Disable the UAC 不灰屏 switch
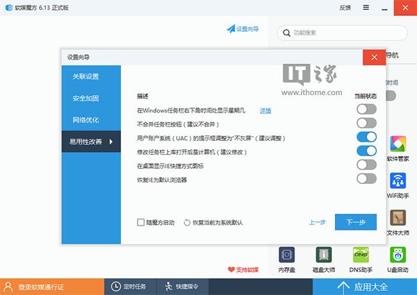This screenshot has width=417, height=295. pyautogui.click(x=366, y=137)
